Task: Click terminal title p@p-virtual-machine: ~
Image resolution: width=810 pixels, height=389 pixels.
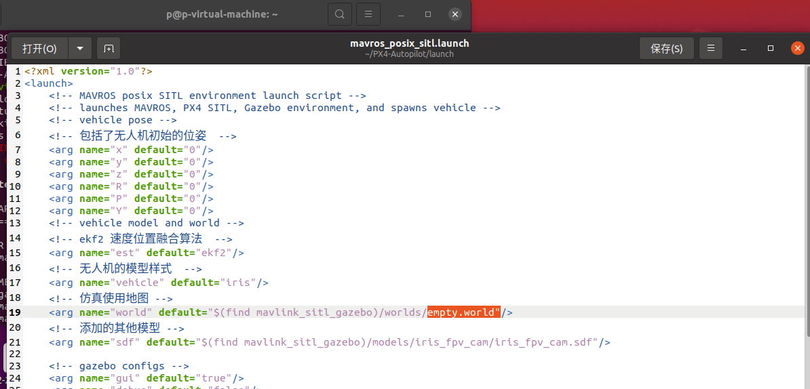Action: tap(222, 14)
